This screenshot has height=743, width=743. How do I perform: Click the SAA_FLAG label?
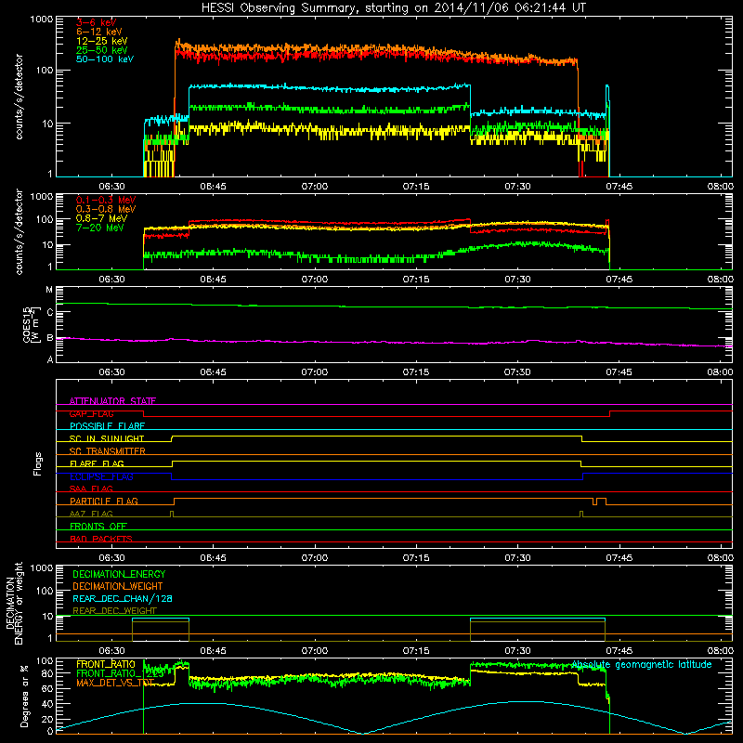pyautogui.click(x=91, y=489)
